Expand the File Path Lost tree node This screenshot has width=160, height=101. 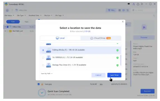click(5, 31)
